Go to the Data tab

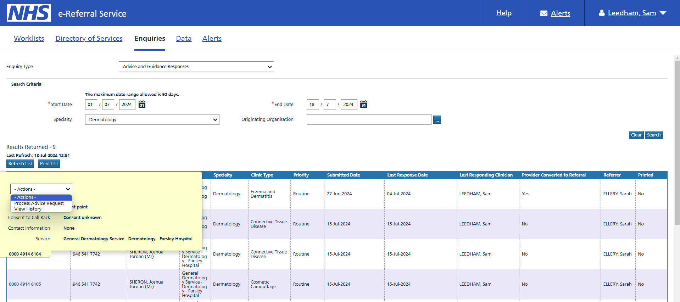184,38
